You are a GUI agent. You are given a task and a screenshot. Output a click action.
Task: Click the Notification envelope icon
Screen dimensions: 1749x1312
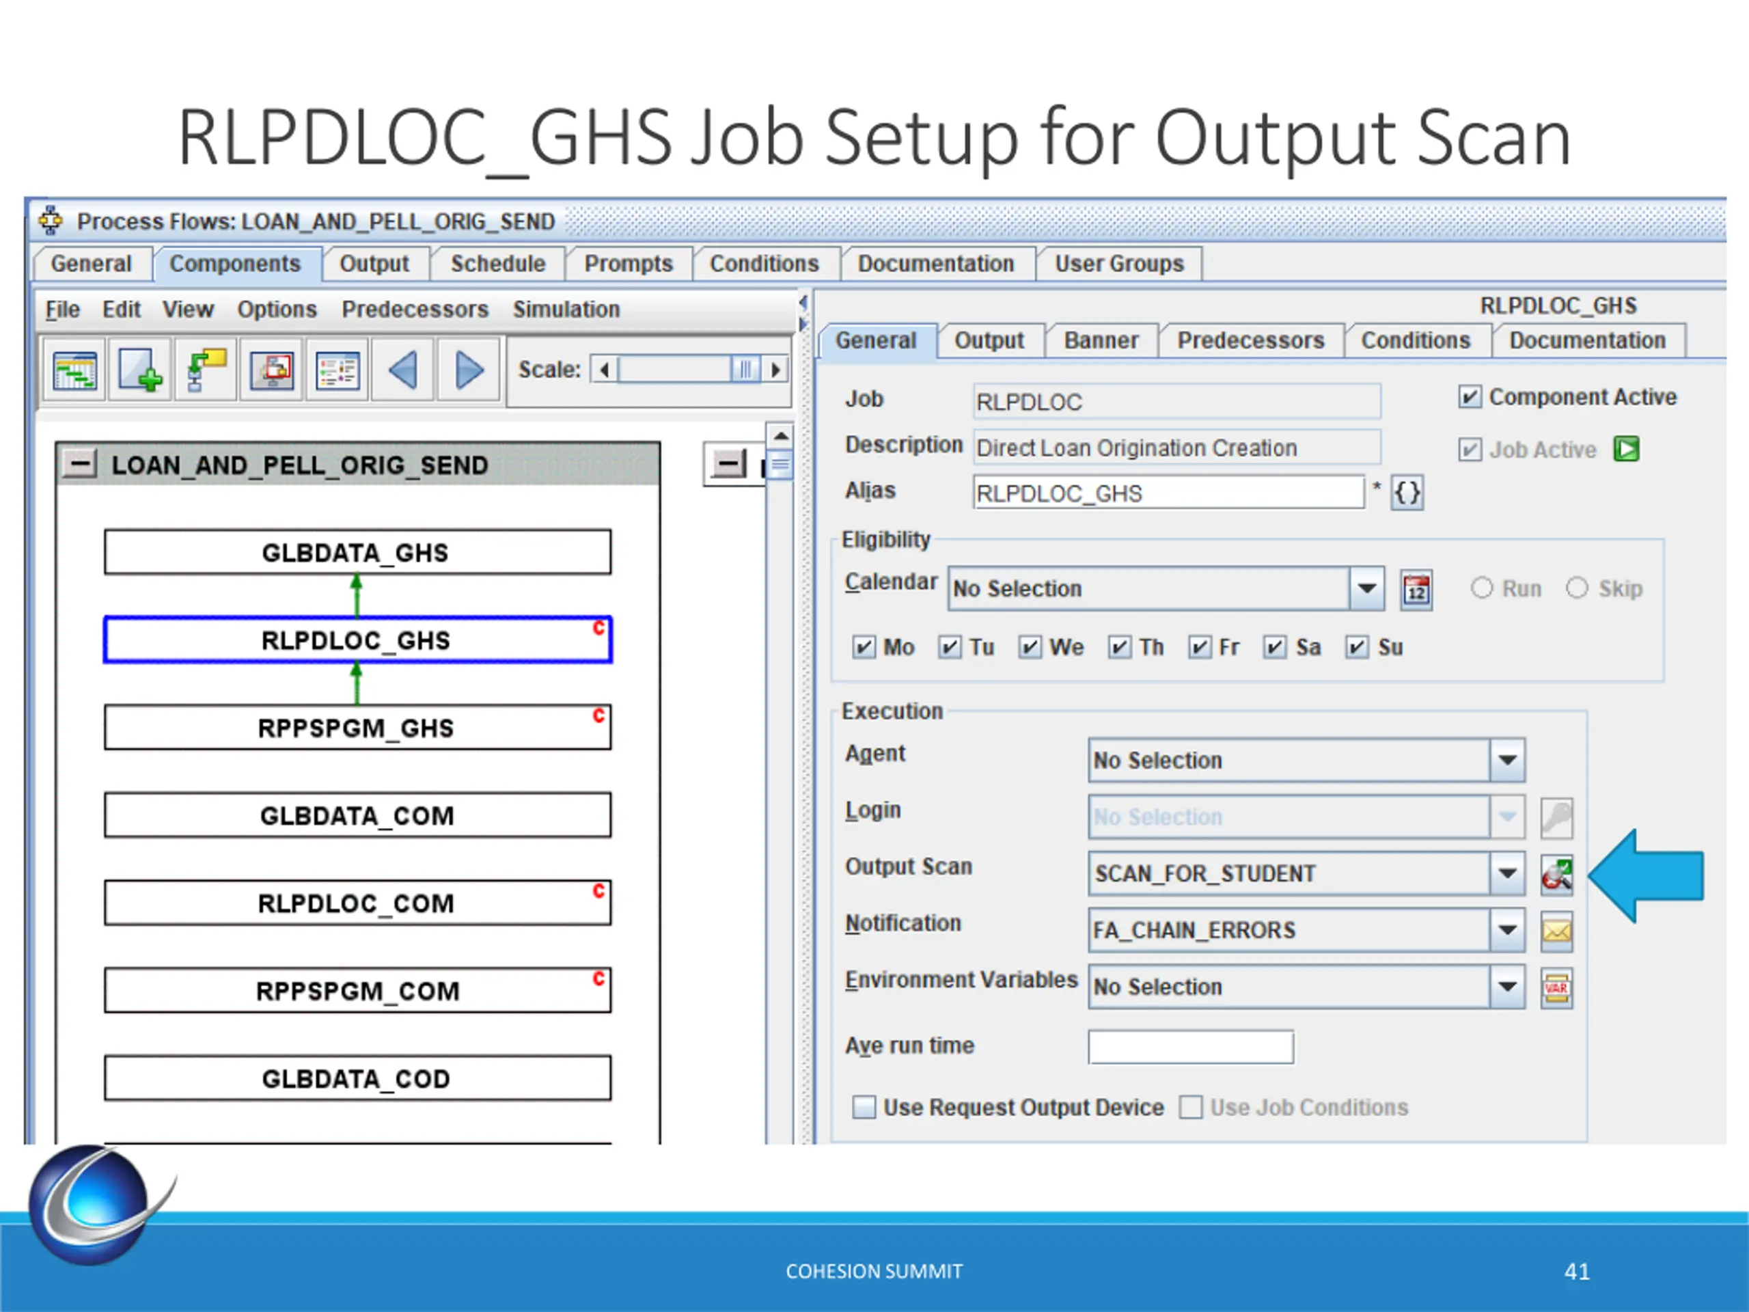click(x=1556, y=931)
